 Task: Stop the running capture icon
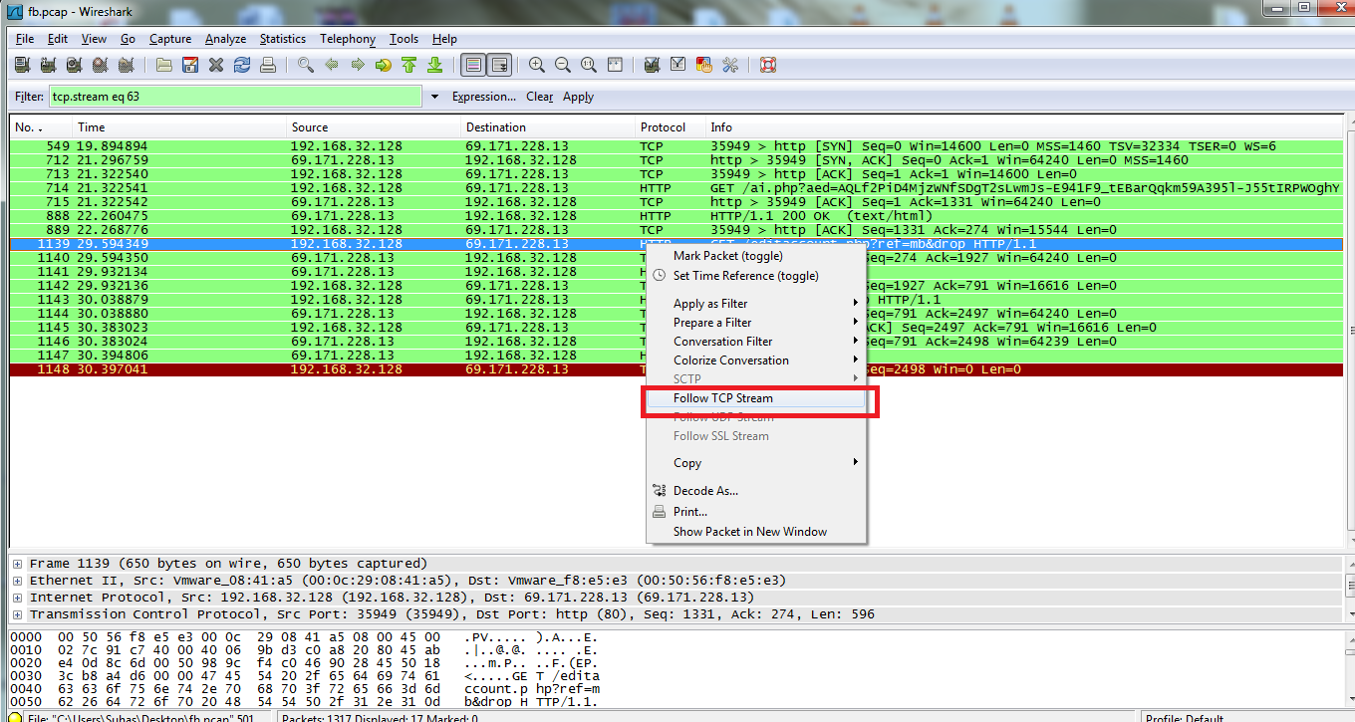click(100, 66)
